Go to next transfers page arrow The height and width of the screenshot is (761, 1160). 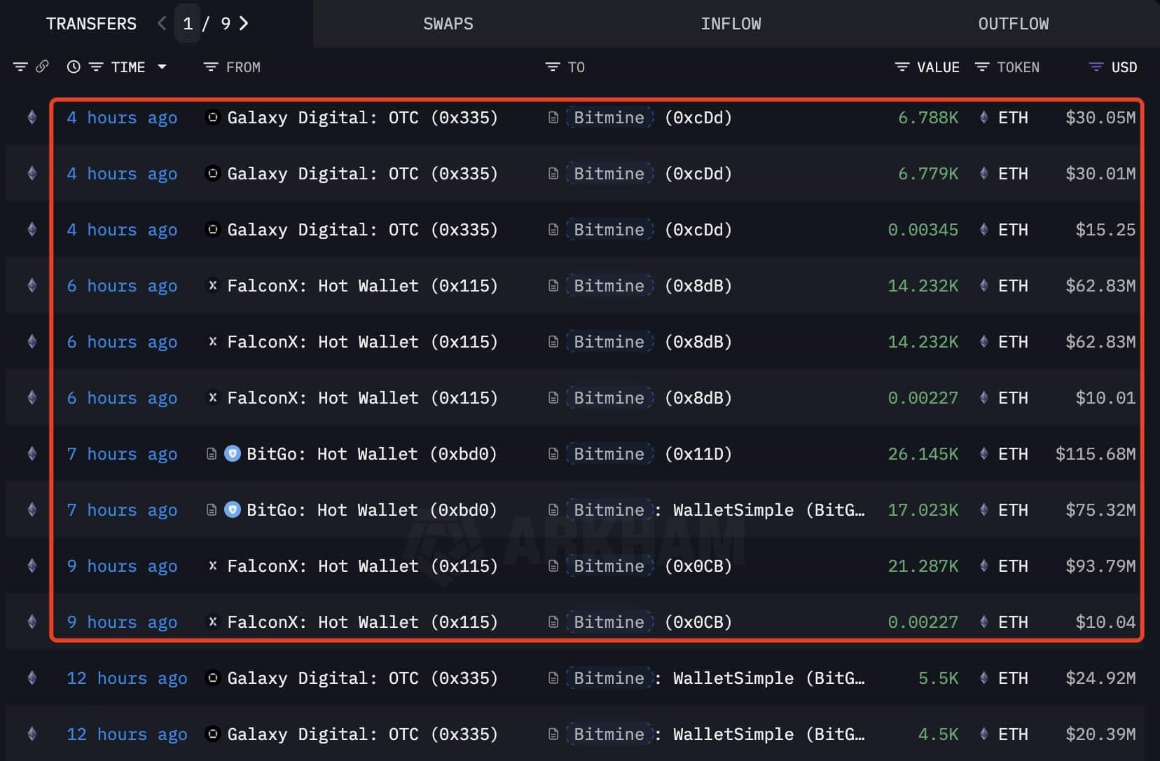244,24
